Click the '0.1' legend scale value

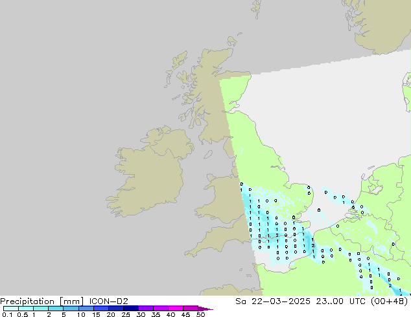coord(7,314)
